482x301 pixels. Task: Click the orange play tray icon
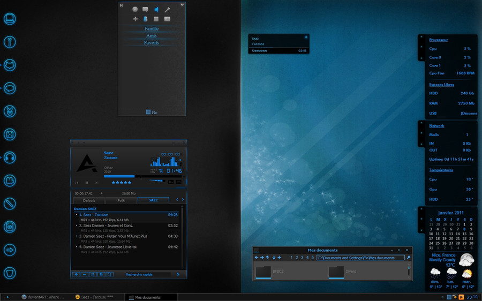tap(461, 297)
